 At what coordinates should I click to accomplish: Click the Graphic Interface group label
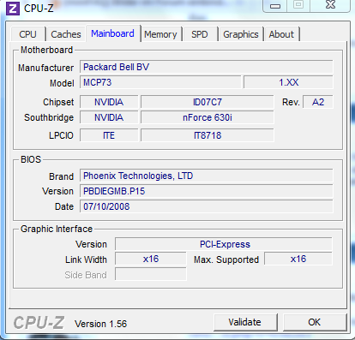tap(57, 229)
